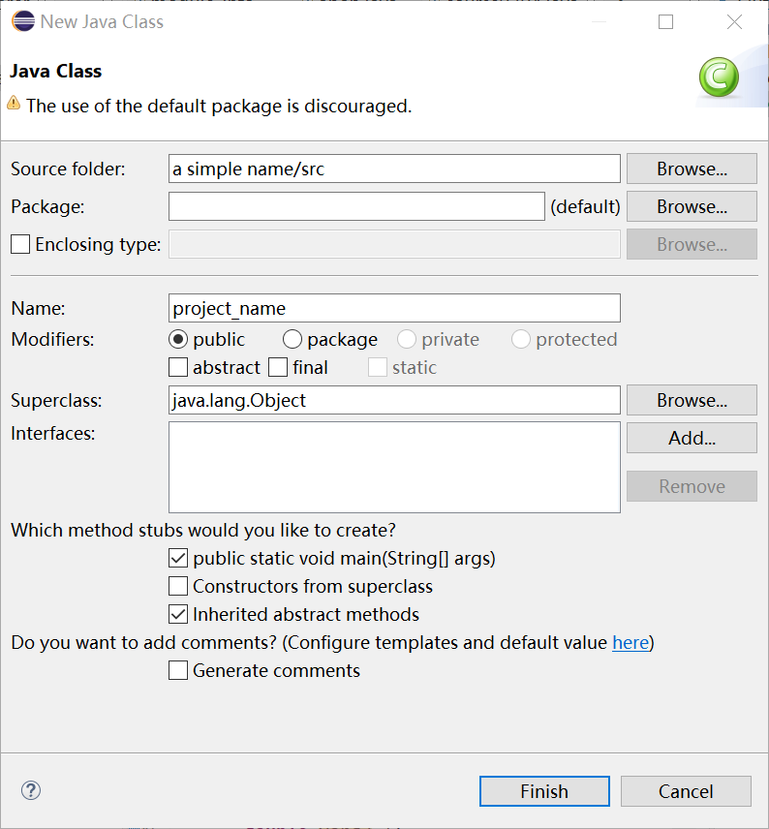Screen dimensions: 769x829
Task: Cancel the new class dialog
Action: coord(686,791)
